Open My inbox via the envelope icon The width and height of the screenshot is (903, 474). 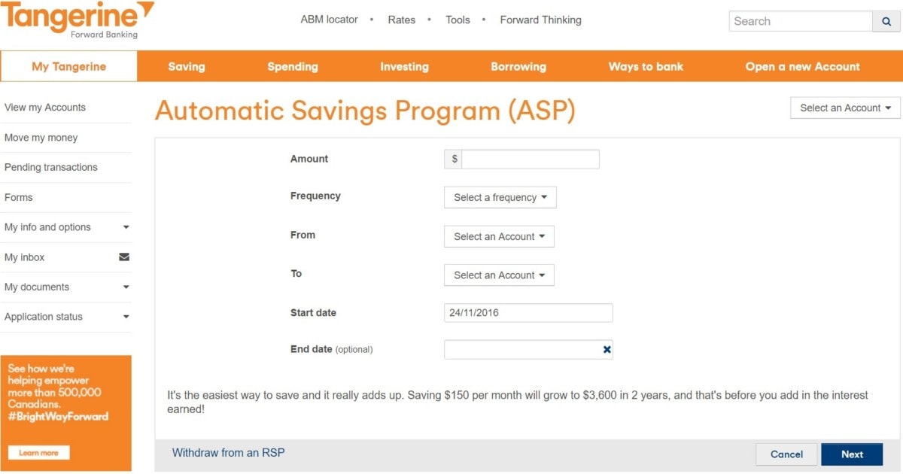point(126,257)
